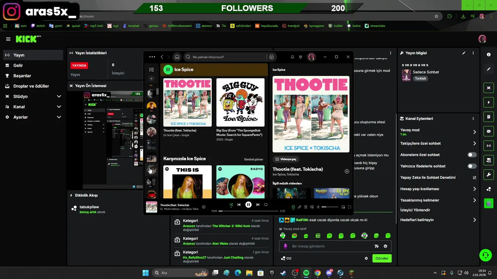The image size is (497, 279).
Task: Go back in Spotify navigation
Action: [x=162, y=57]
